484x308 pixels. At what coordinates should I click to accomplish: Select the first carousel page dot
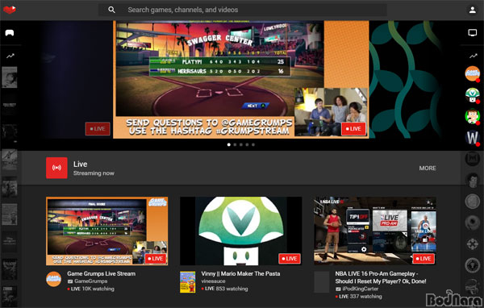tap(229, 144)
